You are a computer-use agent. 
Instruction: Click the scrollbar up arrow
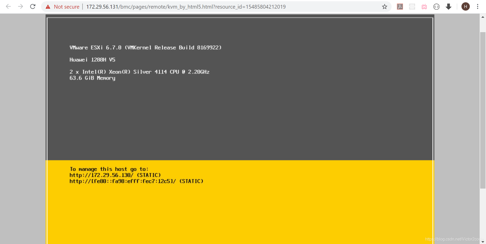[x=483, y=17]
